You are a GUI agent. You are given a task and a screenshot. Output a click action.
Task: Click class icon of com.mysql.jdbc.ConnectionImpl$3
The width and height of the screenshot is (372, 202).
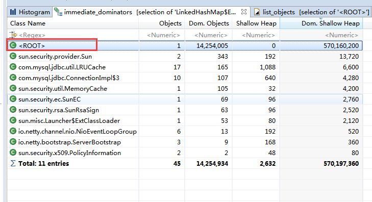[x=13, y=78]
